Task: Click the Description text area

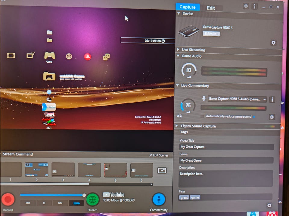Action: click(225, 178)
